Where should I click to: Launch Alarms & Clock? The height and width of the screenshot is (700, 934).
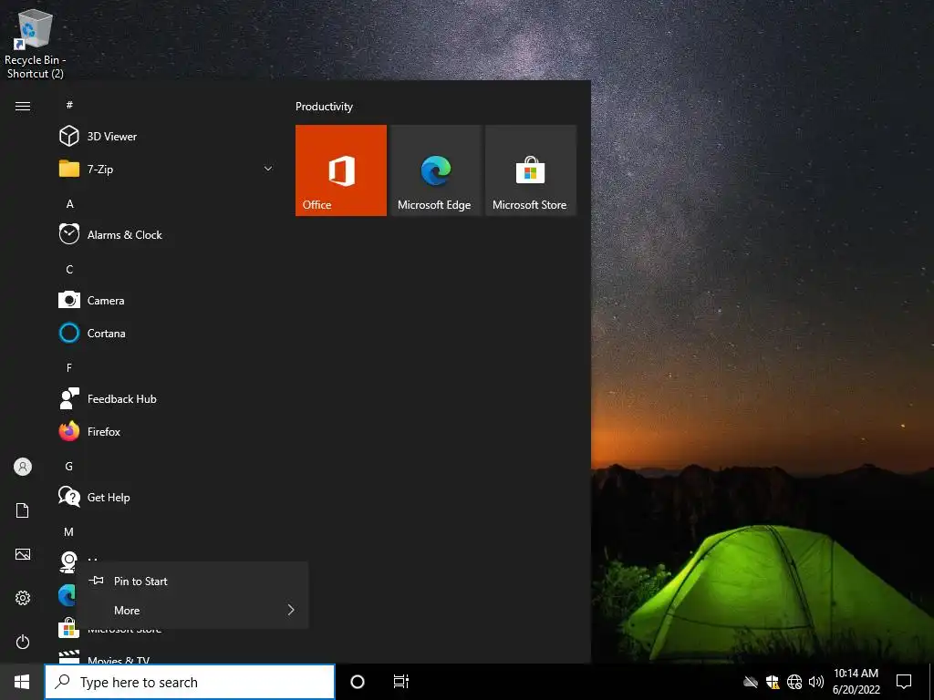coord(167,234)
